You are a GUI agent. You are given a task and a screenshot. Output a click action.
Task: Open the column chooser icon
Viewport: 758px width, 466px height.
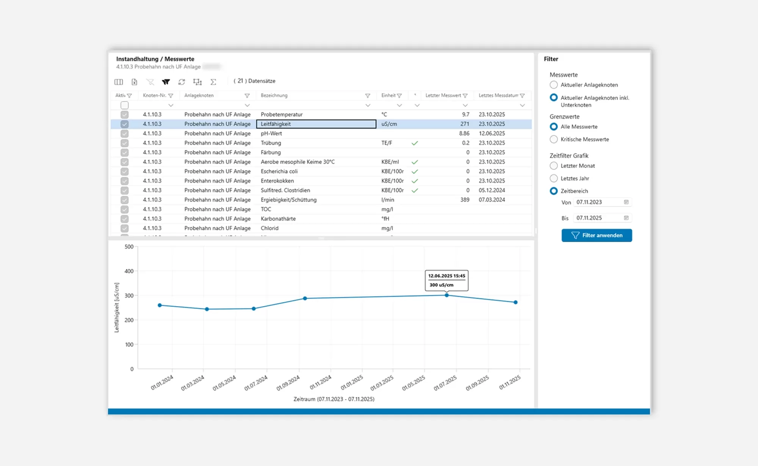[119, 82]
